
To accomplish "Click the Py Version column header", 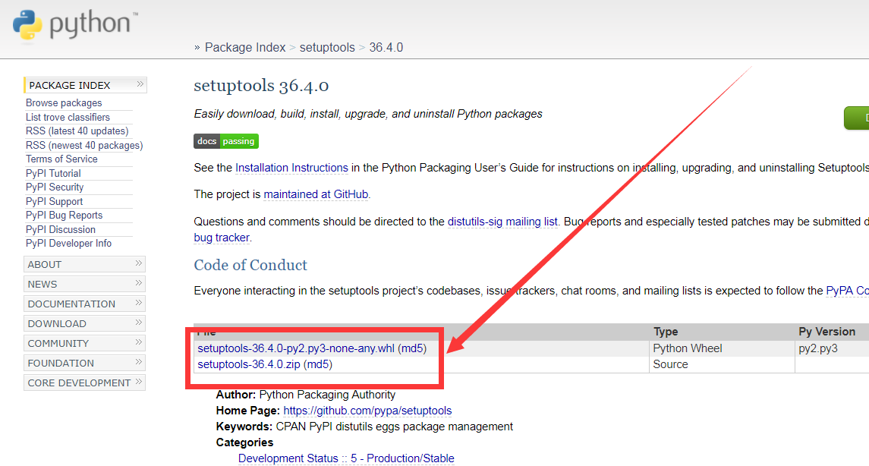I will (826, 332).
